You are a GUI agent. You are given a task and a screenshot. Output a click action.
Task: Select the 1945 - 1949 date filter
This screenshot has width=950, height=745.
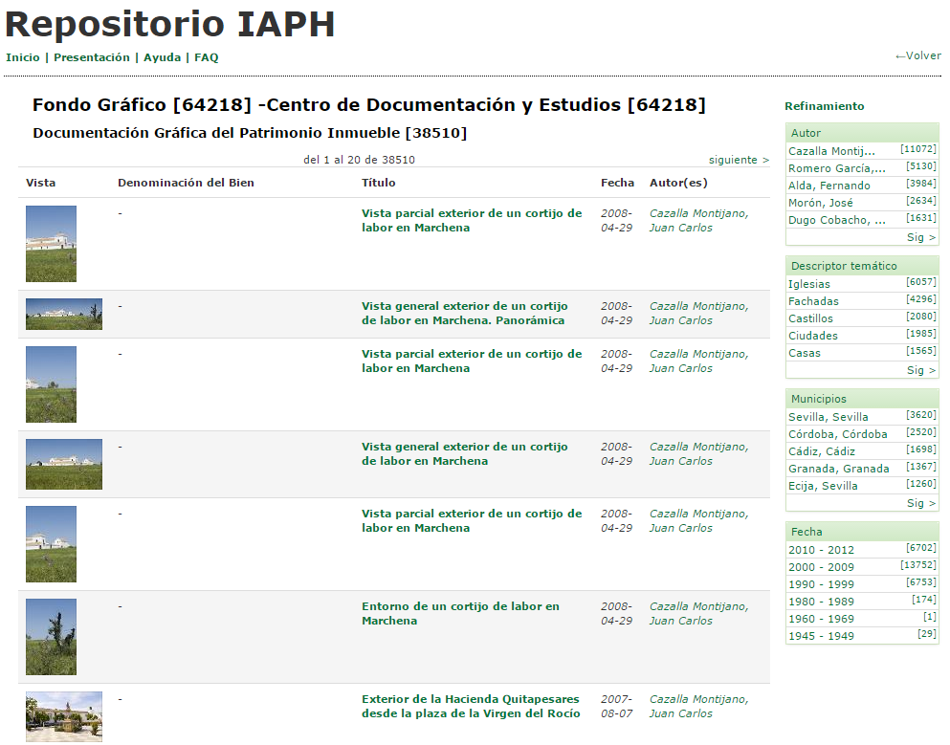[821, 636]
